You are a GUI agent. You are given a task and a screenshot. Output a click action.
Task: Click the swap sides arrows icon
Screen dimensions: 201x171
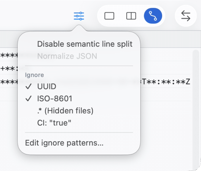186,16
